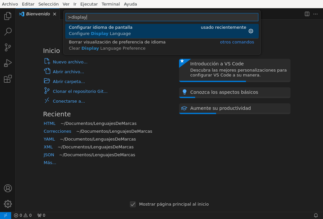The height and width of the screenshot is (219, 323).
Task: Click the Conectarse a... link
Action: click(x=69, y=101)
